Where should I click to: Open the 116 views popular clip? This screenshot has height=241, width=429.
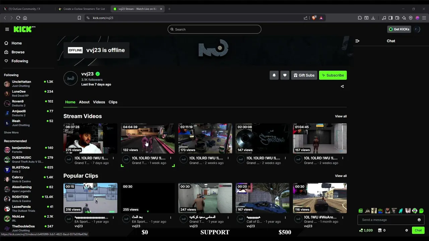pos(320,198)
